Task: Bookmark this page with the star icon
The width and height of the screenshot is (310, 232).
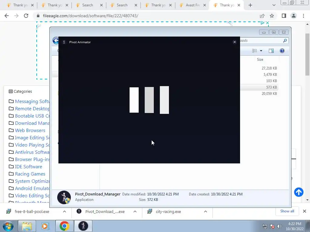Action: tap(272, 16)
